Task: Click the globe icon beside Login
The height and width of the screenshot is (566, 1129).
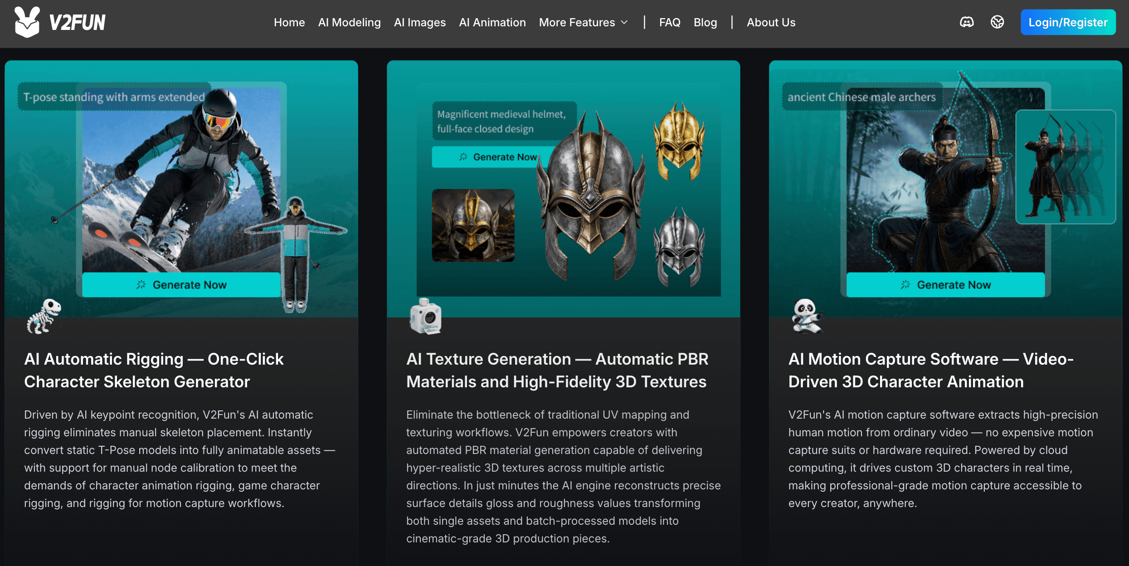Action: [x=998, y=22]
